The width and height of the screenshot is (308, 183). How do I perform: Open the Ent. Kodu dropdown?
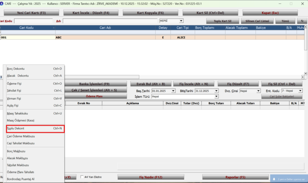300,91
